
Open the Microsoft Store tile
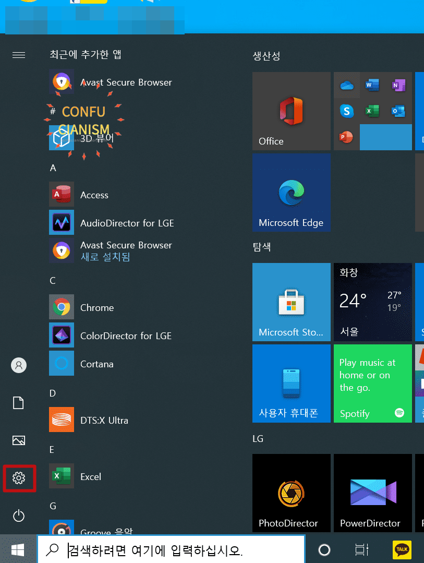(292, 302)
